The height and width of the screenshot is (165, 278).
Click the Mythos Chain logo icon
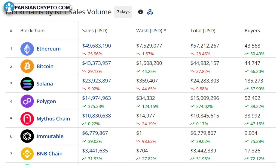point(27,119)
